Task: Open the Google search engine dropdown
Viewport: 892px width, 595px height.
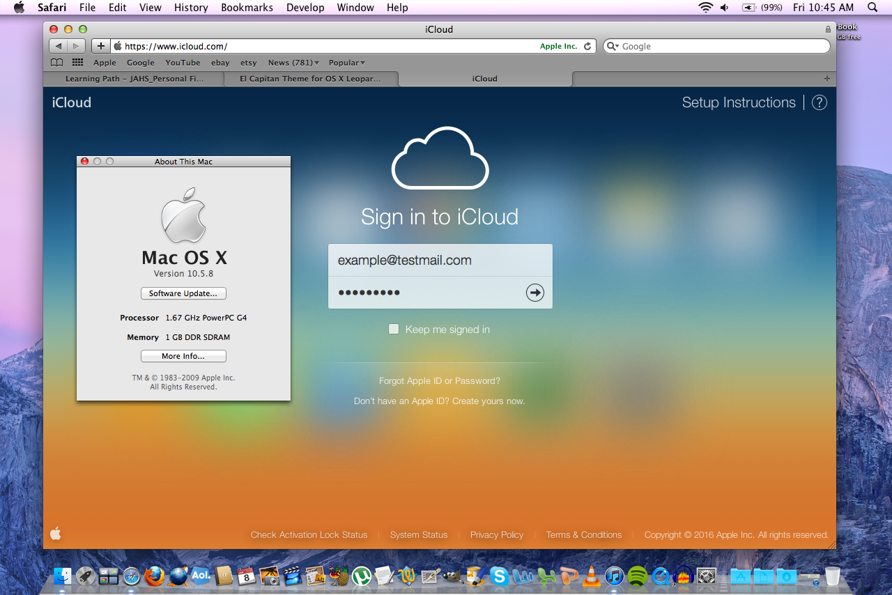Action: (612, 47)
